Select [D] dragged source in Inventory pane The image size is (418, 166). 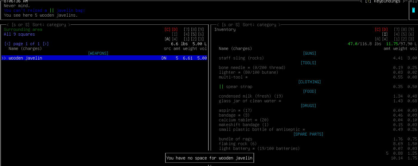pyautogui.click(x=385, y=29)
